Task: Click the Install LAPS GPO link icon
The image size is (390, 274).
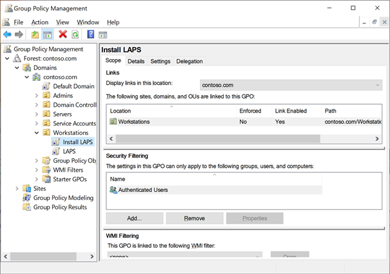Action: [x=56, y=142]
